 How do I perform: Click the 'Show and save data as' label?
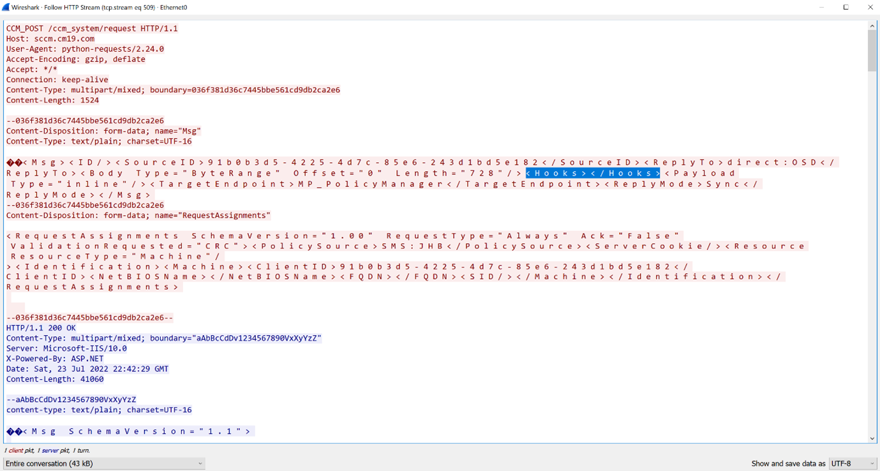pos(788,463)
